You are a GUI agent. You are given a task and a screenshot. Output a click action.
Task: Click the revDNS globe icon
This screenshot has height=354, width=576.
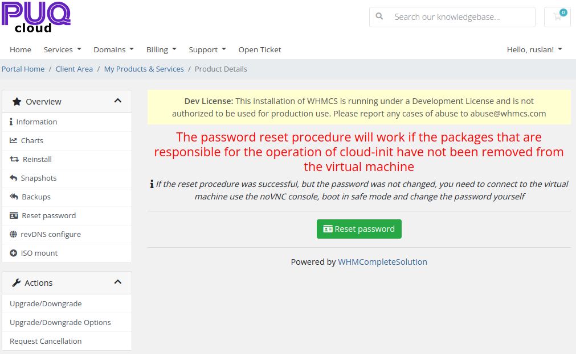click(x=13, y=234)
